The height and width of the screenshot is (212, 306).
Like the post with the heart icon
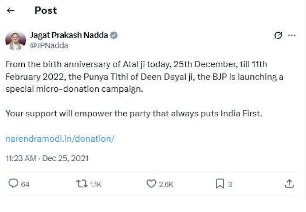coord(151,184)
